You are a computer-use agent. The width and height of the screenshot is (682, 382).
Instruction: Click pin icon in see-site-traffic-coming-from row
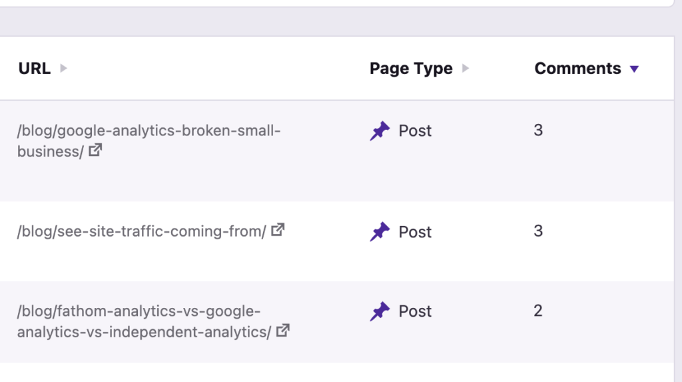click(380, 232)
